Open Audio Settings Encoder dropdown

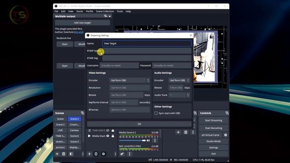pos(179,80)
